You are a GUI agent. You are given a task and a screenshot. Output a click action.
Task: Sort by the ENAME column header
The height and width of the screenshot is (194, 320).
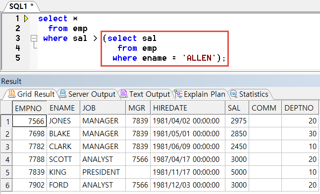tap(63, 108)
